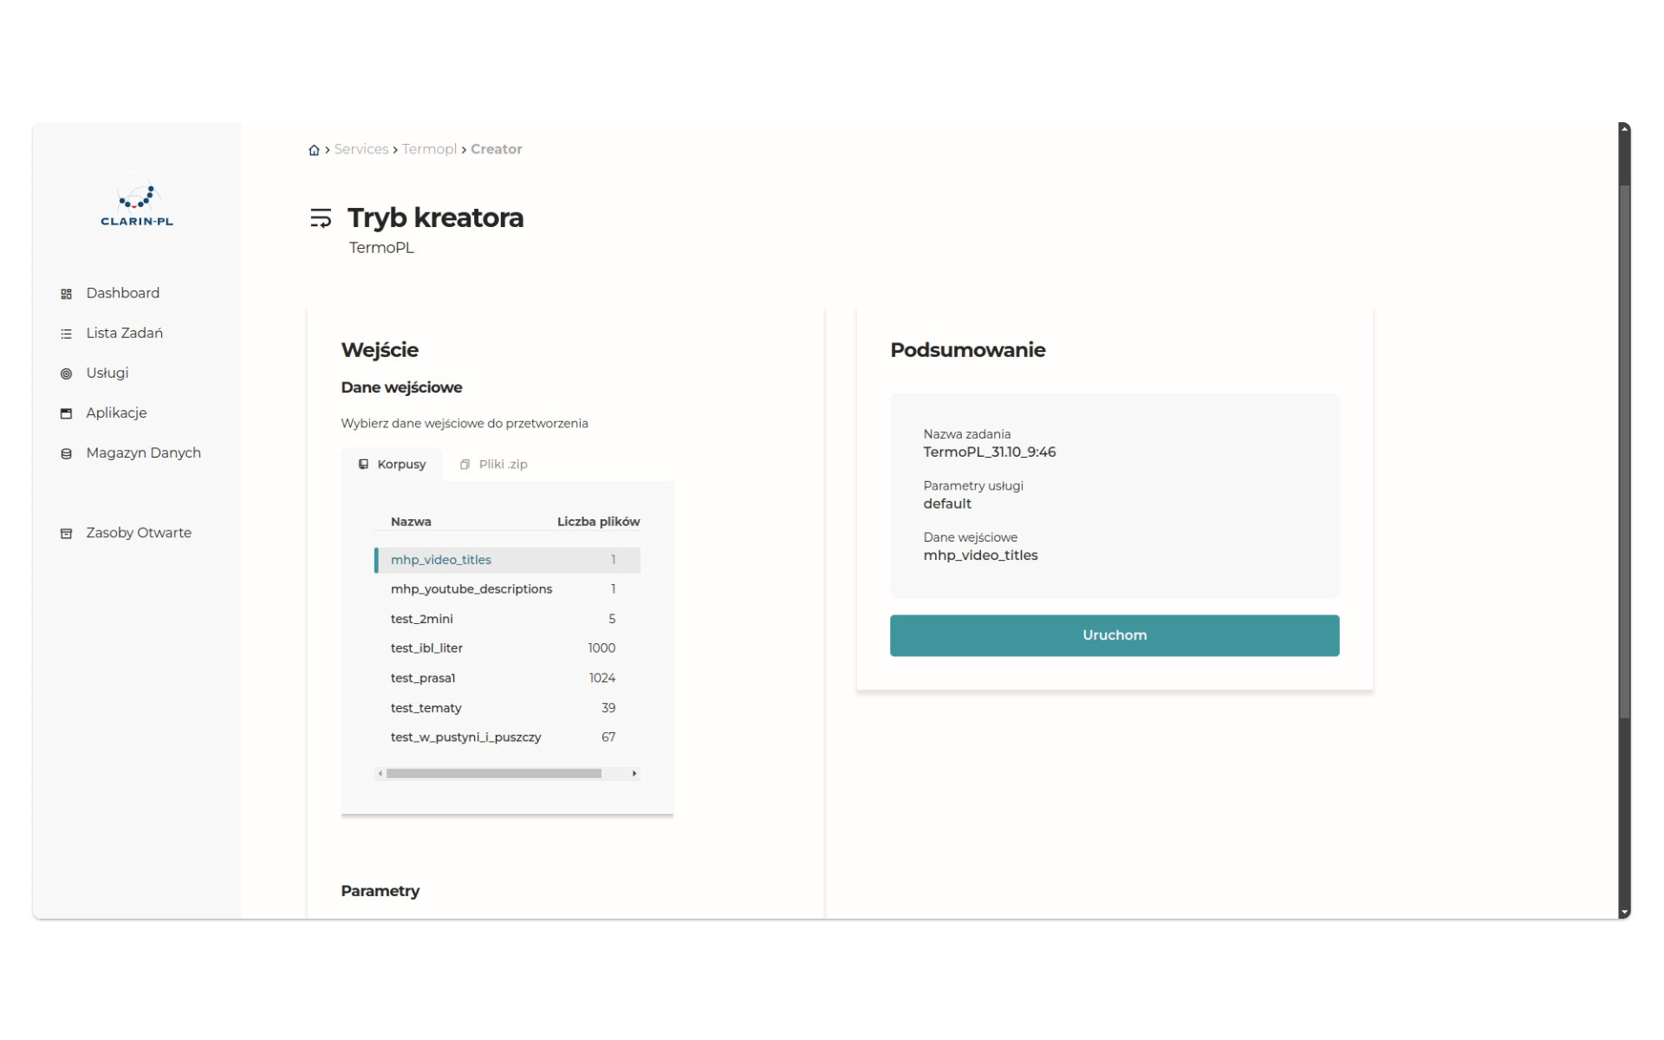
Task: Click the Aplikacje window icon
Action: (66, 413)
